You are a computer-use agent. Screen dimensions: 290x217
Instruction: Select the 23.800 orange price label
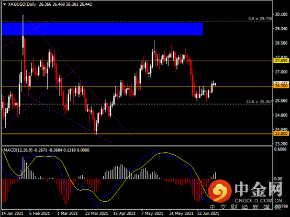point(281,133)
